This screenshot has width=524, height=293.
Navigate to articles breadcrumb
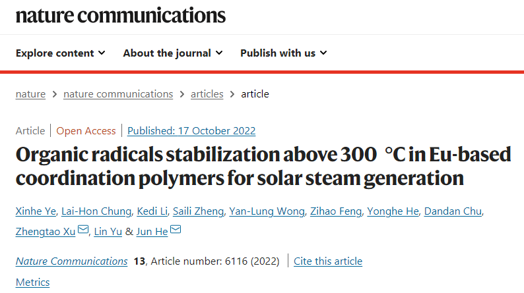207,94
